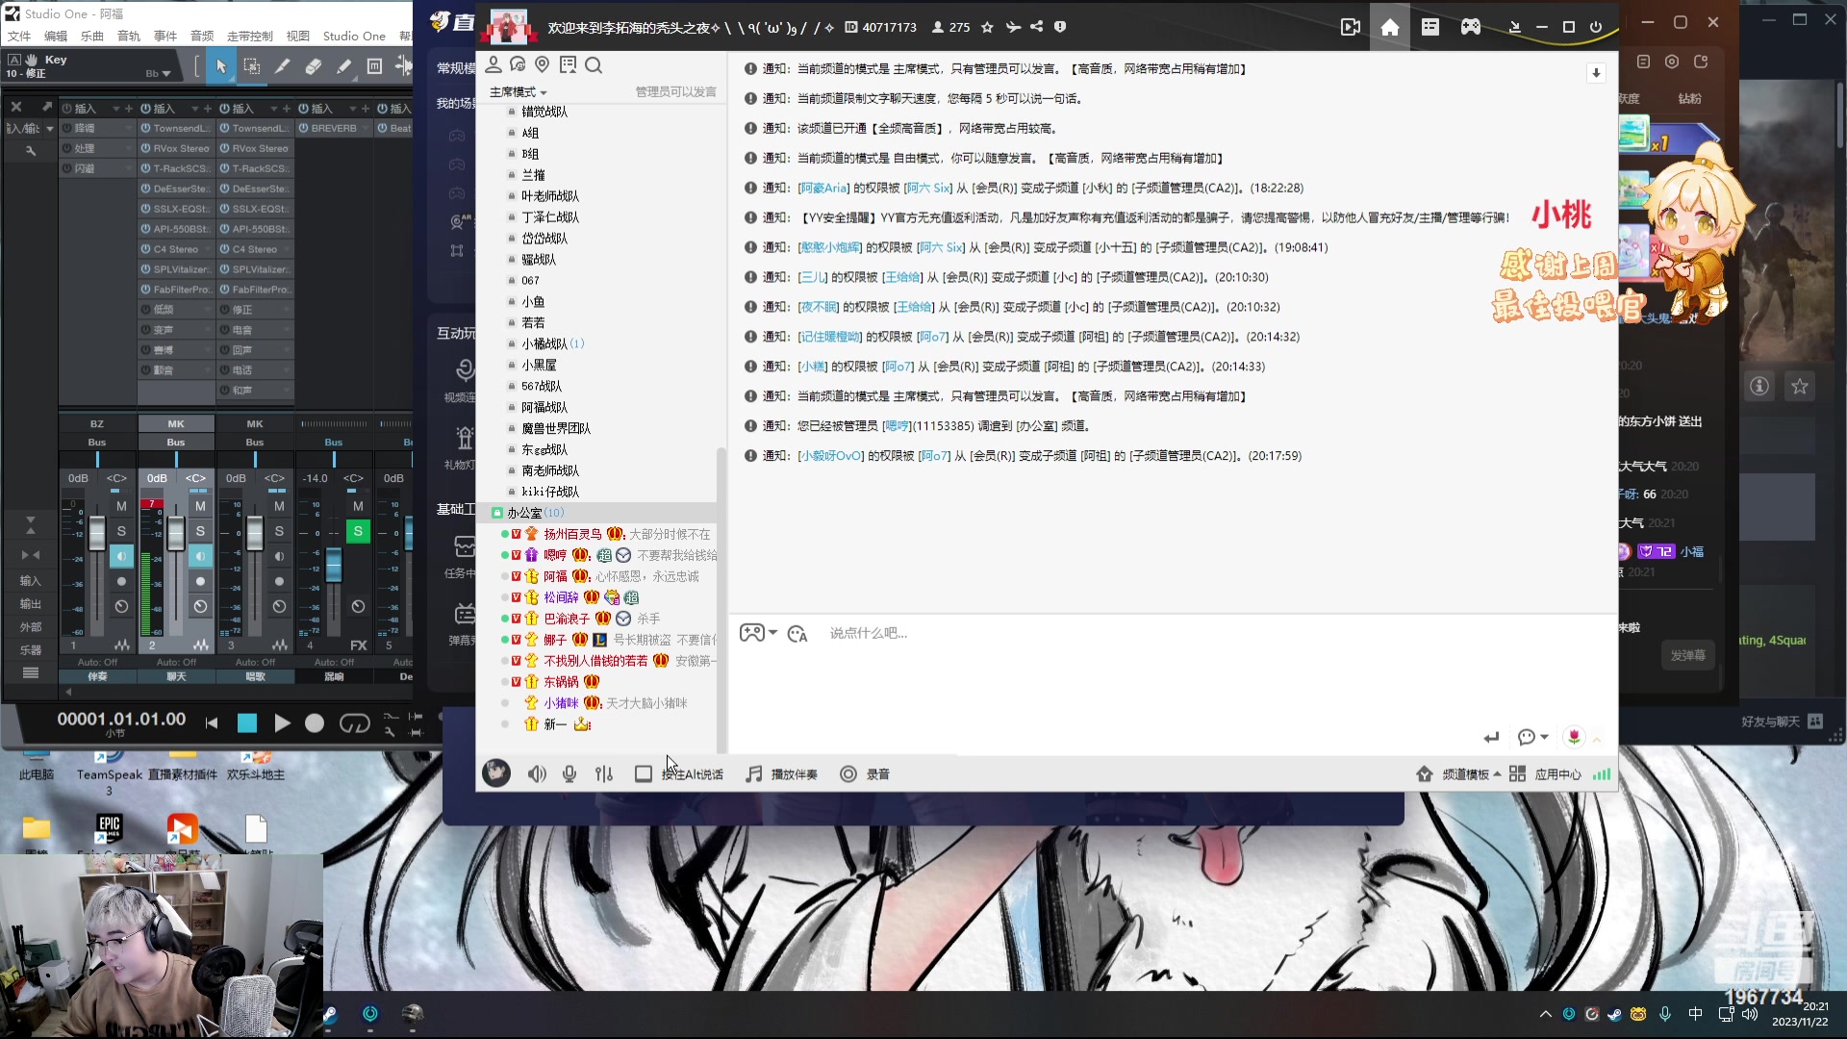Favorite the channel with star icon
The width and height of the screenshot is (1847, 1039).
[x=987, y=27]
